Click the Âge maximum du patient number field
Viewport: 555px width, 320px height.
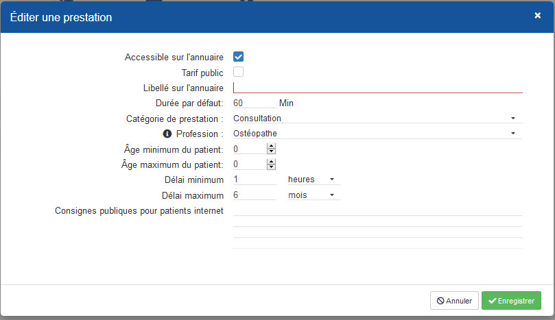(x=250, y=164)
